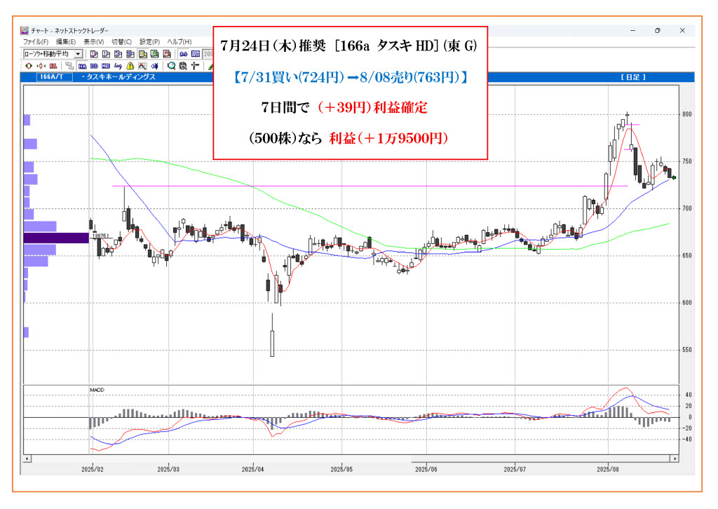The width and height of the screenshot is (718, 509).
Task: Toggle the BB Bollinger band icon
Action: pyautogui.click(x=93, y=66)
